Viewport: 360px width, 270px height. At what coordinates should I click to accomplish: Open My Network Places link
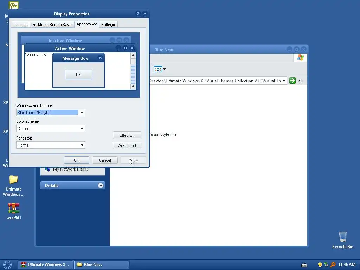(x=71, y=169)
